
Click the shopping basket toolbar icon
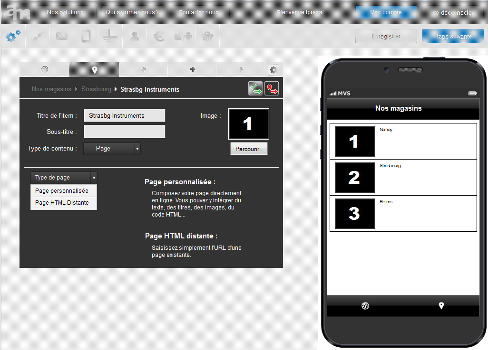[x=207, y=37]
